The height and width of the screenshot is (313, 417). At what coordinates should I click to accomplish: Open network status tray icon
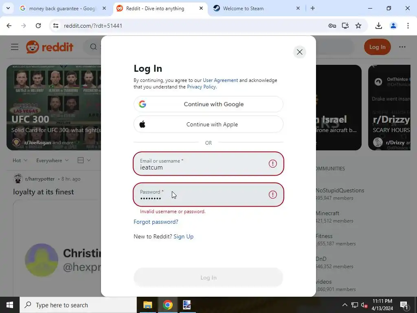(355, 305)
